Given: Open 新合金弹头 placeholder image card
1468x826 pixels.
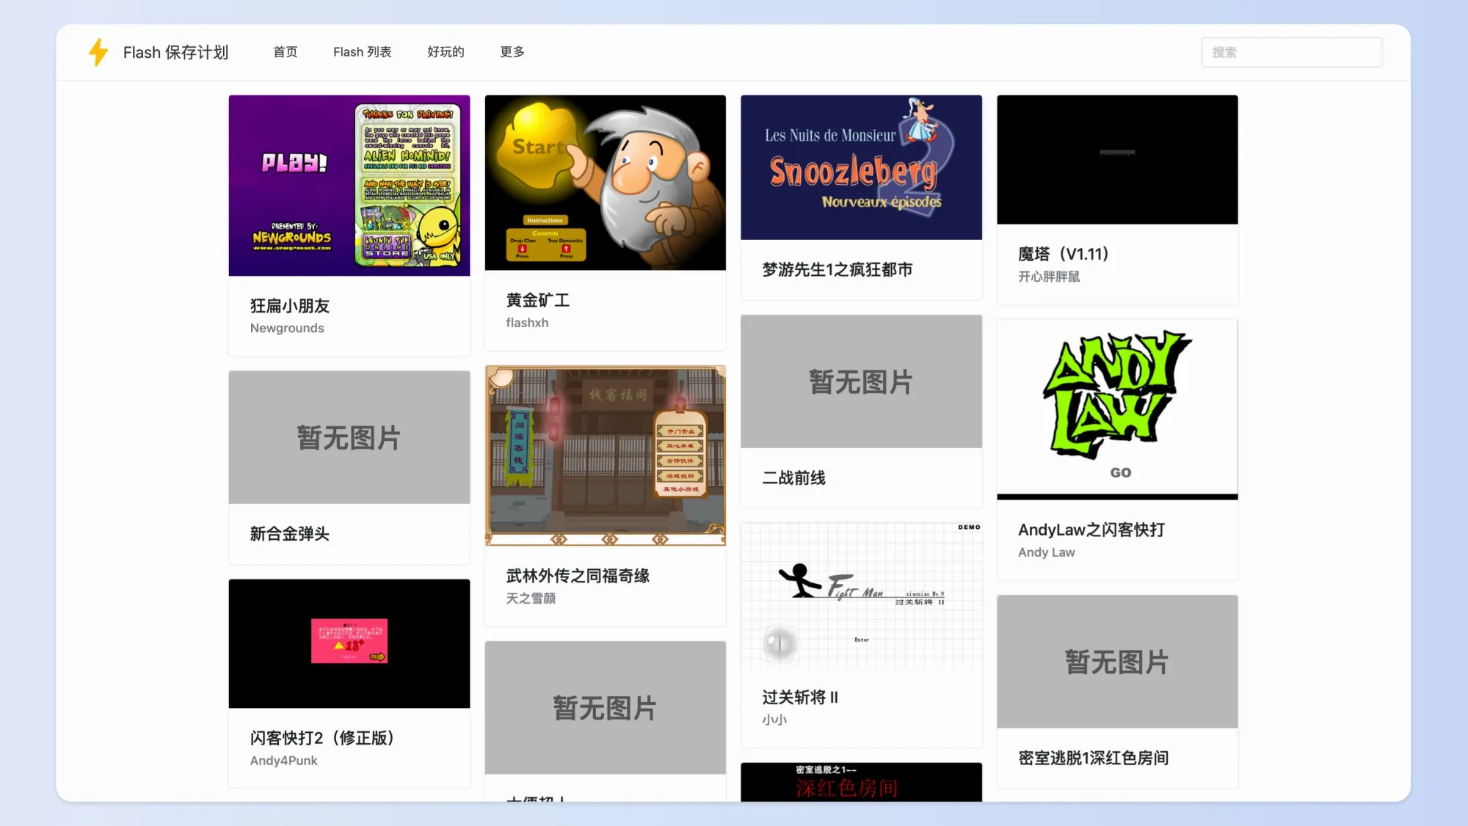Looking at the screenshot, I should point(349,437).
